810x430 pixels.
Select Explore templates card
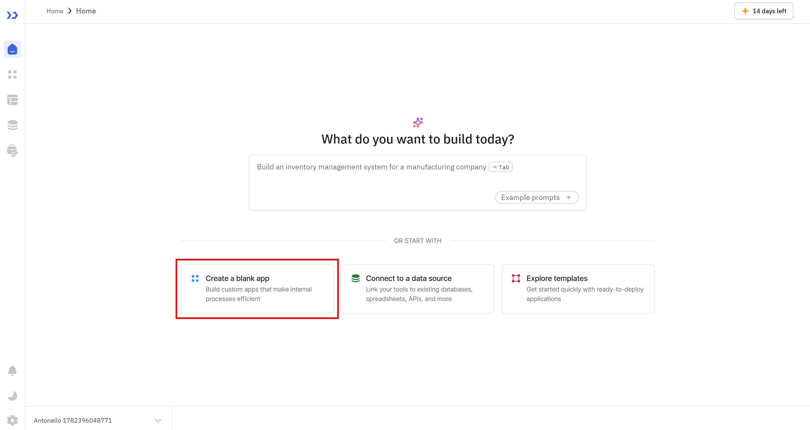point(578,289)
